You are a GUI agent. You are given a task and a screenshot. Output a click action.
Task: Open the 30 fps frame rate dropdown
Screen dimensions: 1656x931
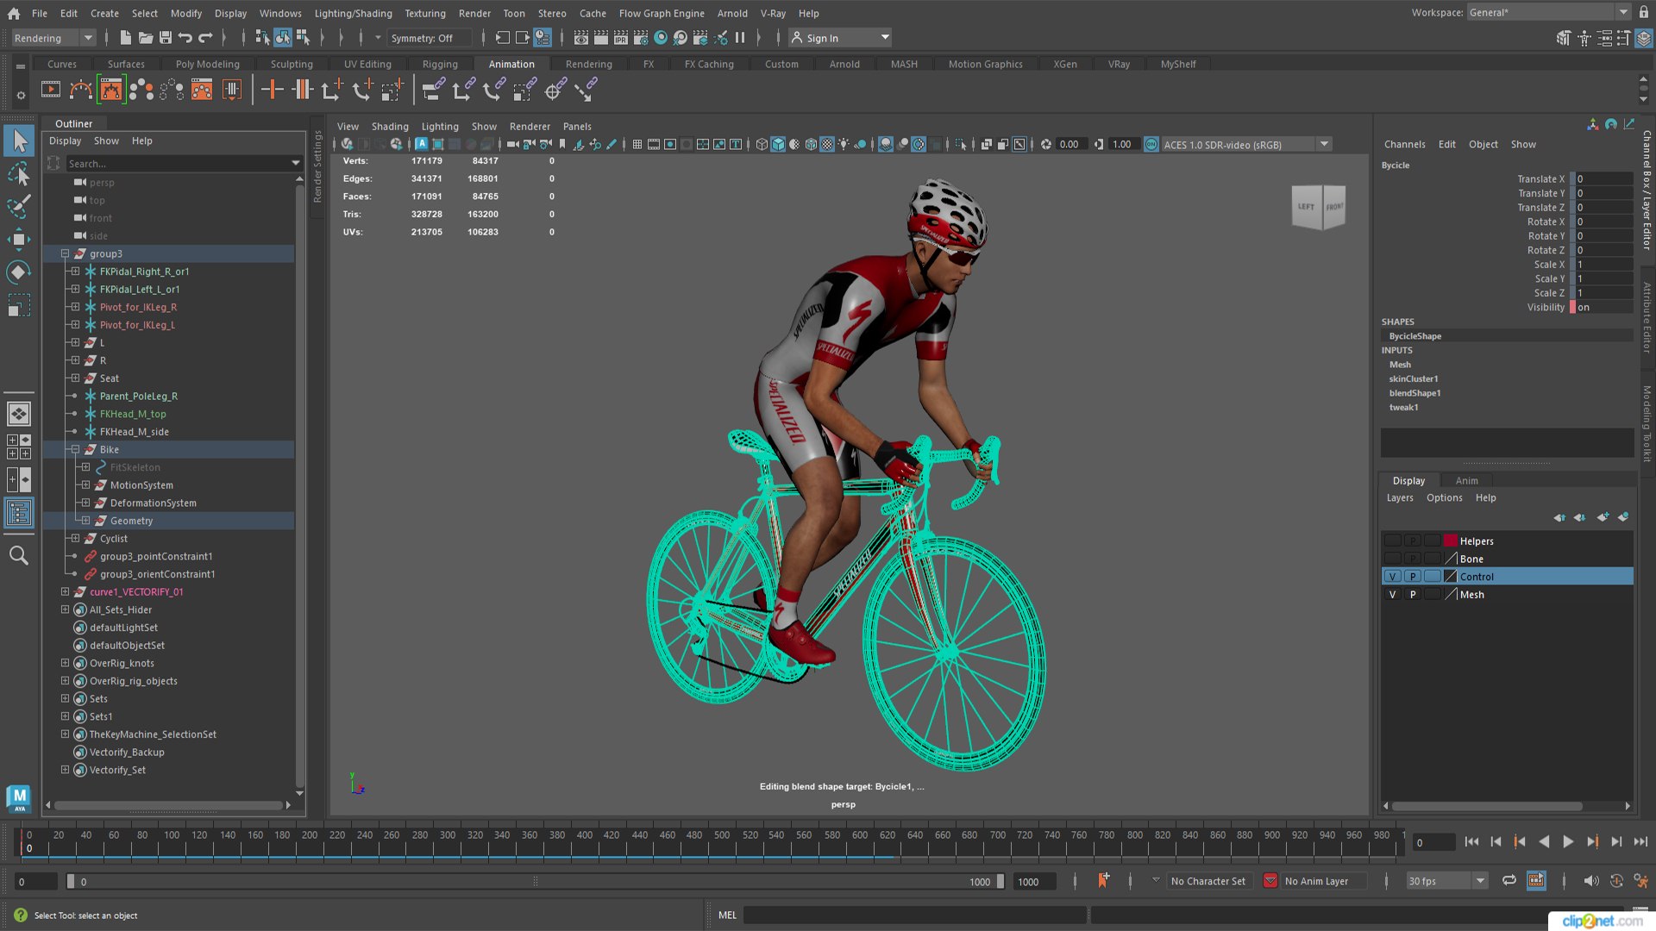[x=1448, y=881]
